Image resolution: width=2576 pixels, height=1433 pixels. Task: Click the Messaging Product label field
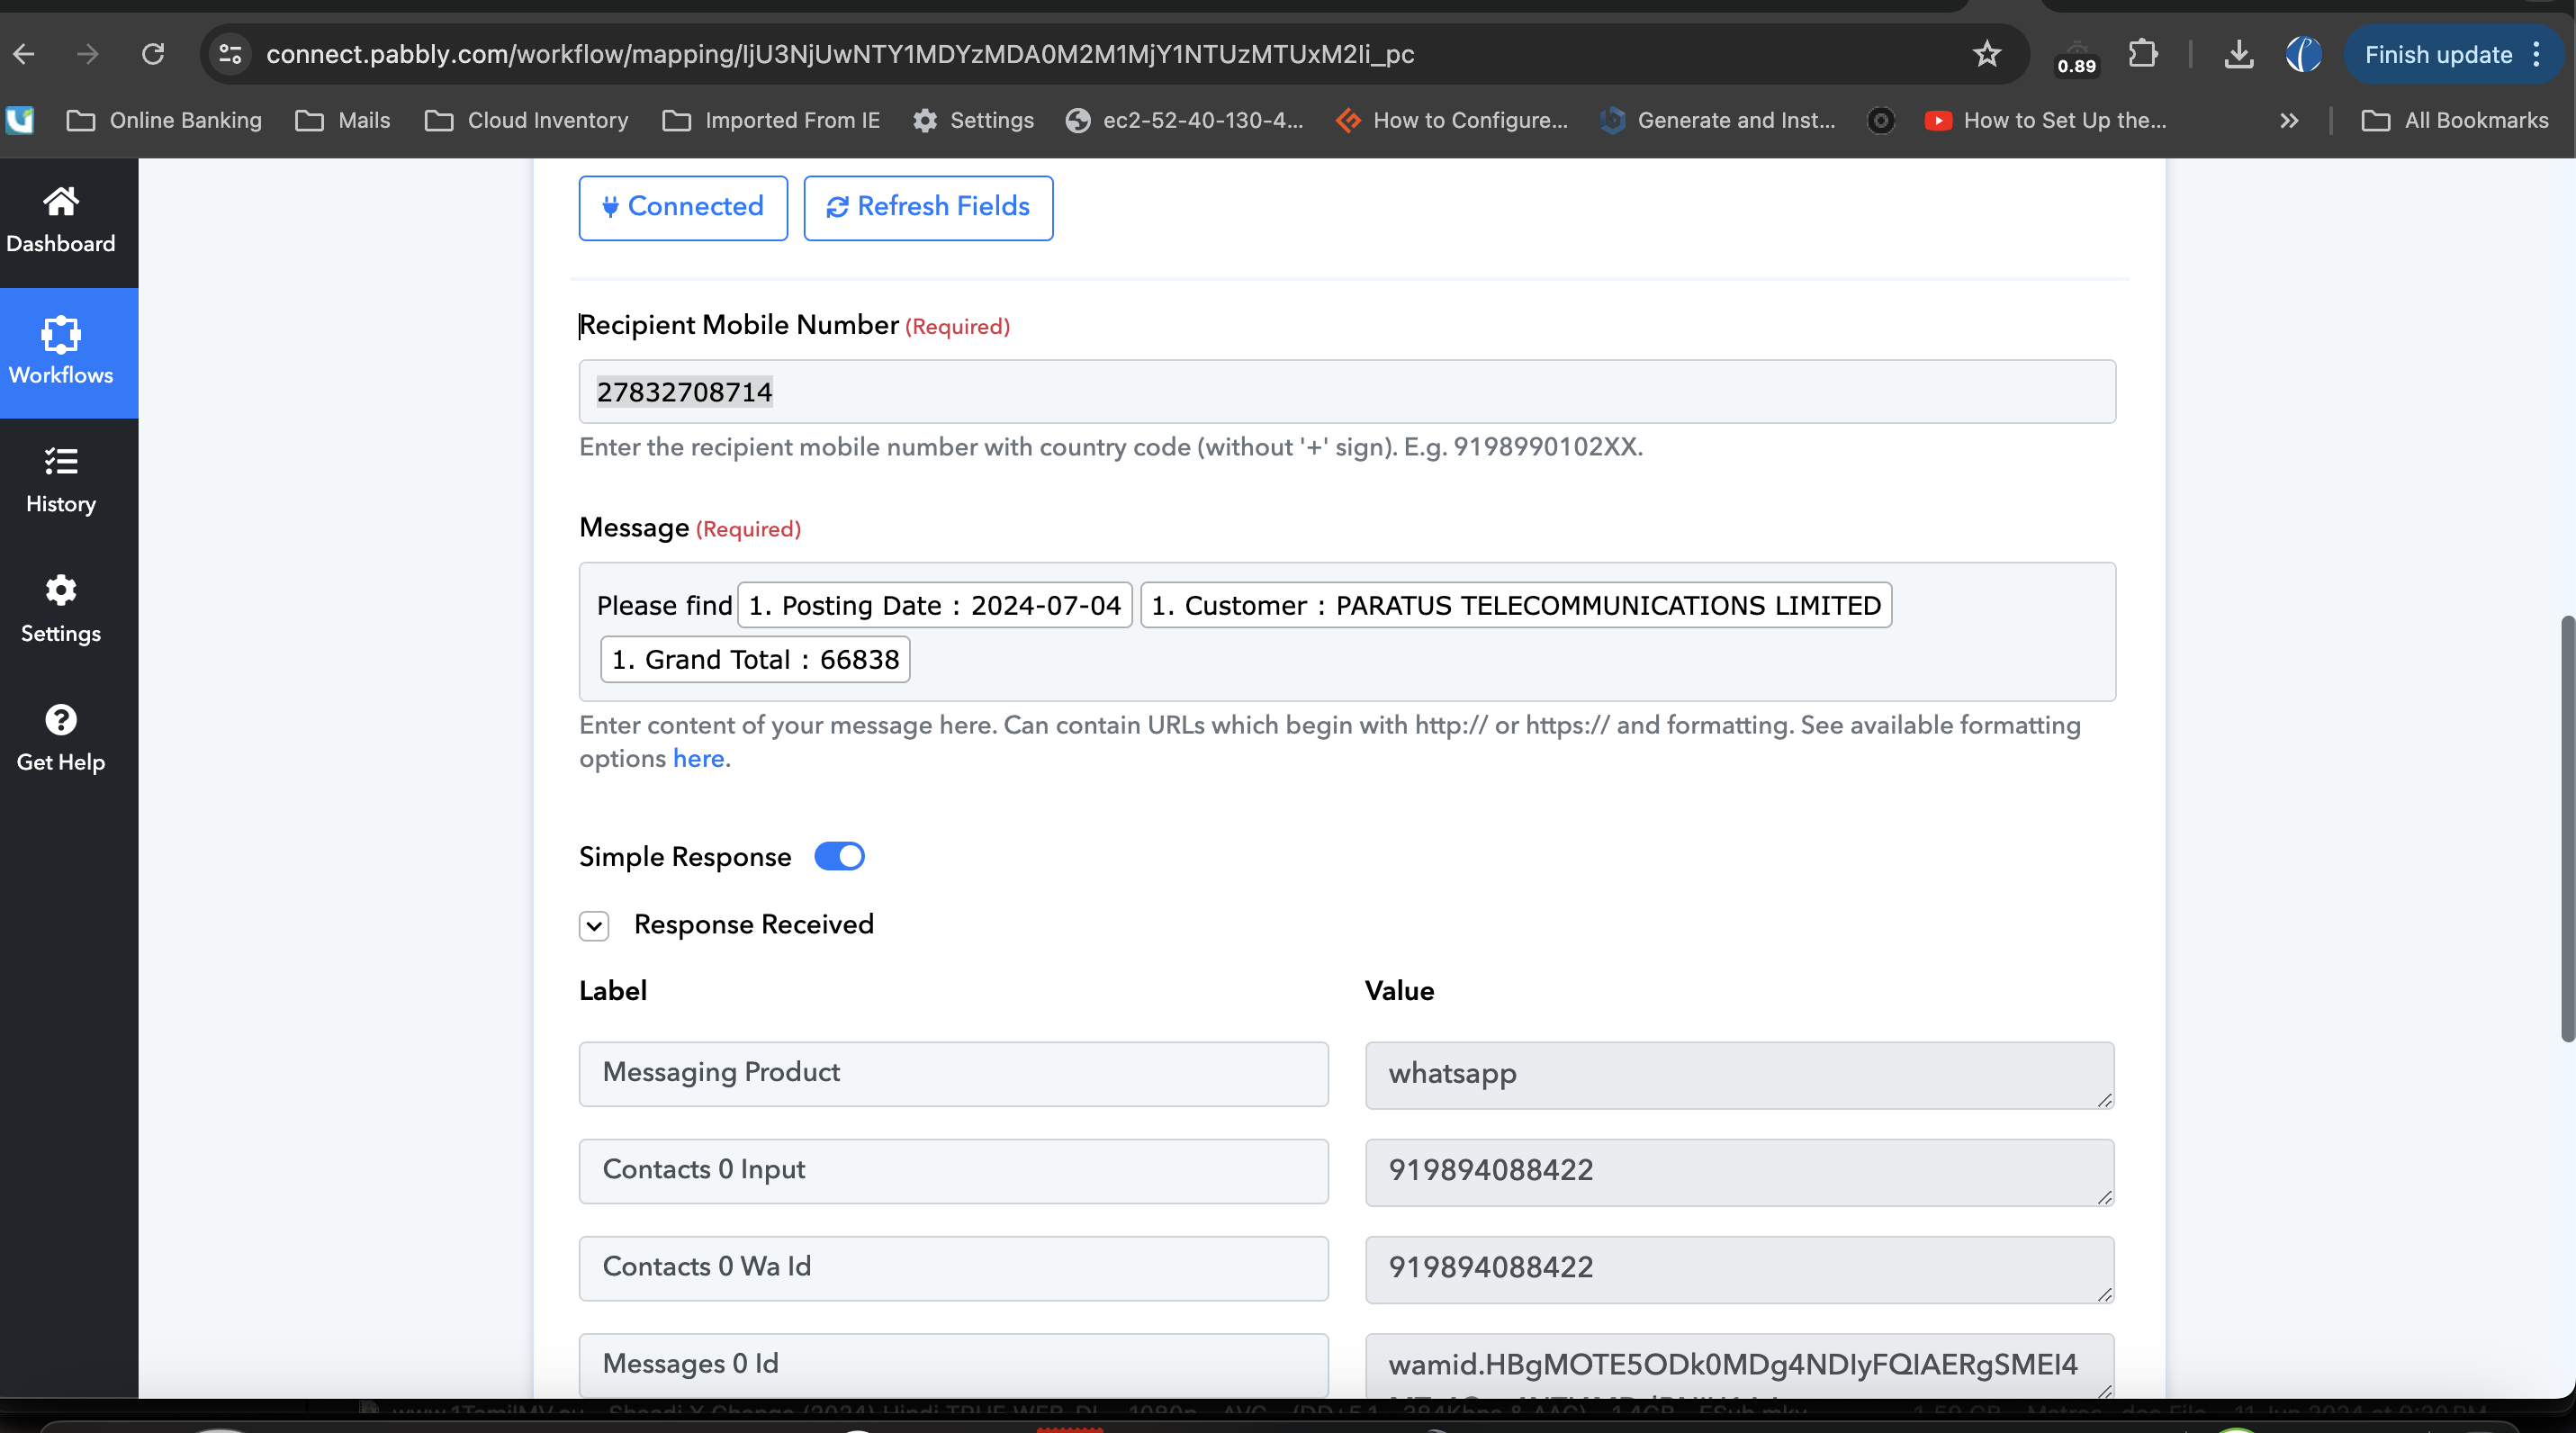click(x=953, y=1073)
